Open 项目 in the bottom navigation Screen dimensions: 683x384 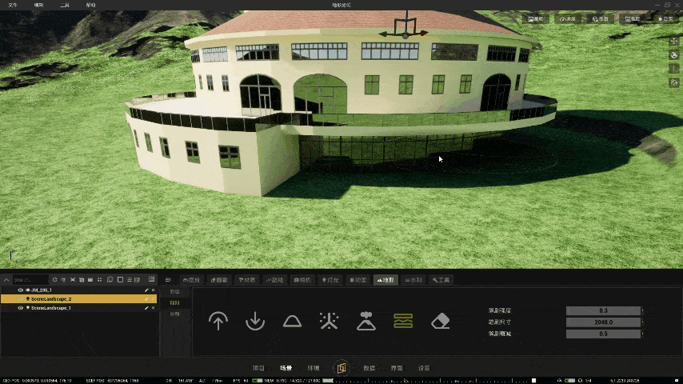(x=258, y=368)
